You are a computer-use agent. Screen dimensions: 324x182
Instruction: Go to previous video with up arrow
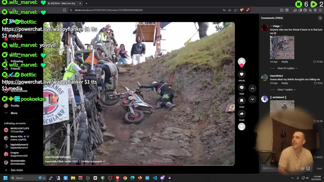click(x=252, y=88)
